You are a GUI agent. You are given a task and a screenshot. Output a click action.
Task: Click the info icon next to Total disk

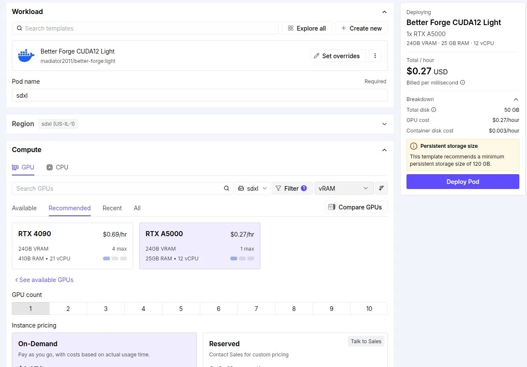point(434,110)
